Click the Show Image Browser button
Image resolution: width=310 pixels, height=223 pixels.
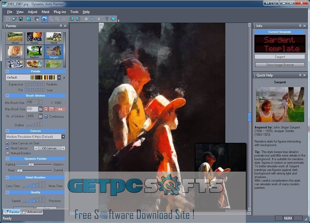(x=280, y=65)
